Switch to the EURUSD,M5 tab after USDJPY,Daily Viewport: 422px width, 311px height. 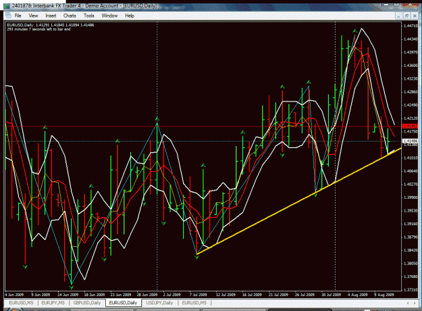tap(194, 303)
